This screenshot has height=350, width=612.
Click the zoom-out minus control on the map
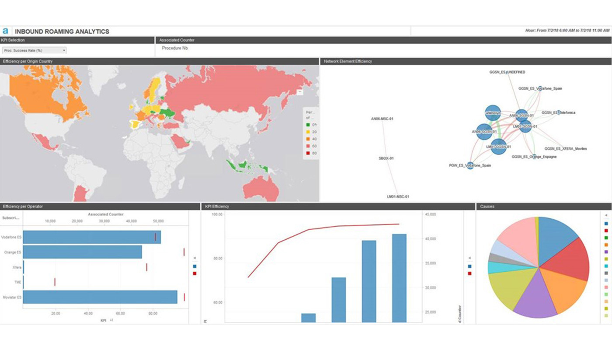(x=300, y=92)
